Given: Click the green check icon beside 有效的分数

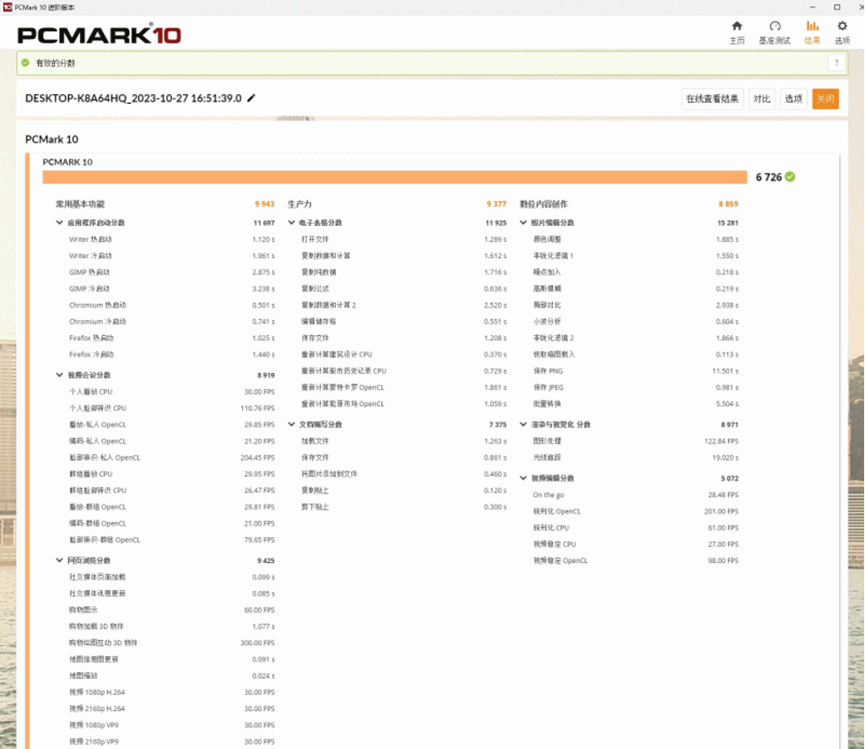Looking at the screenshot, I should pos(26,63).
